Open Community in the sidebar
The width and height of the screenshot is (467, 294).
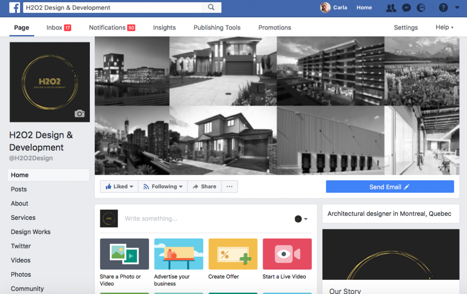coord(27,289)
